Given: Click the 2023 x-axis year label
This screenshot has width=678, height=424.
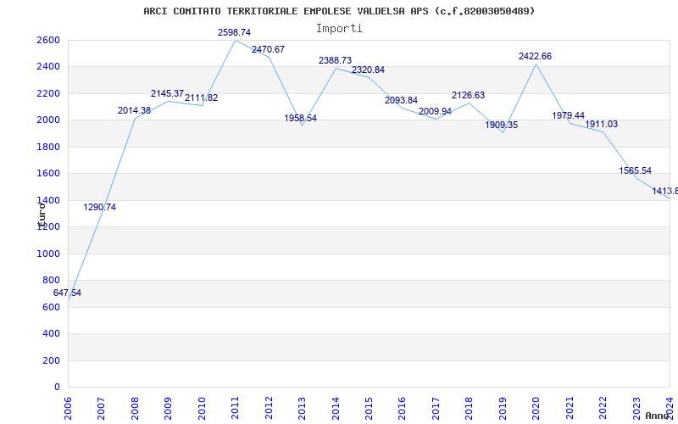Looking at the screenshot, I should pyautogui.click(x=637, y=408).
